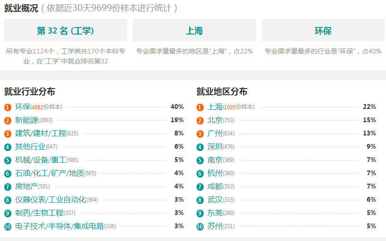
Task: Click rank badge 1 beside 环保
Action: 8,107
